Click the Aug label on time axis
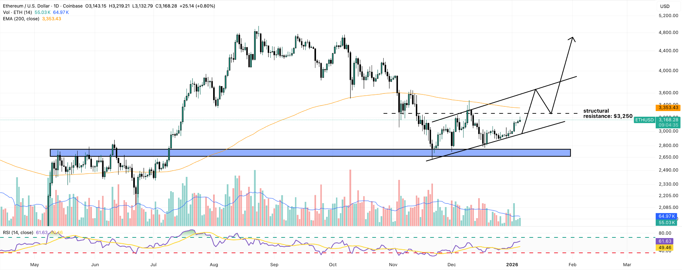The image size is (682, 270). (214, 265)
